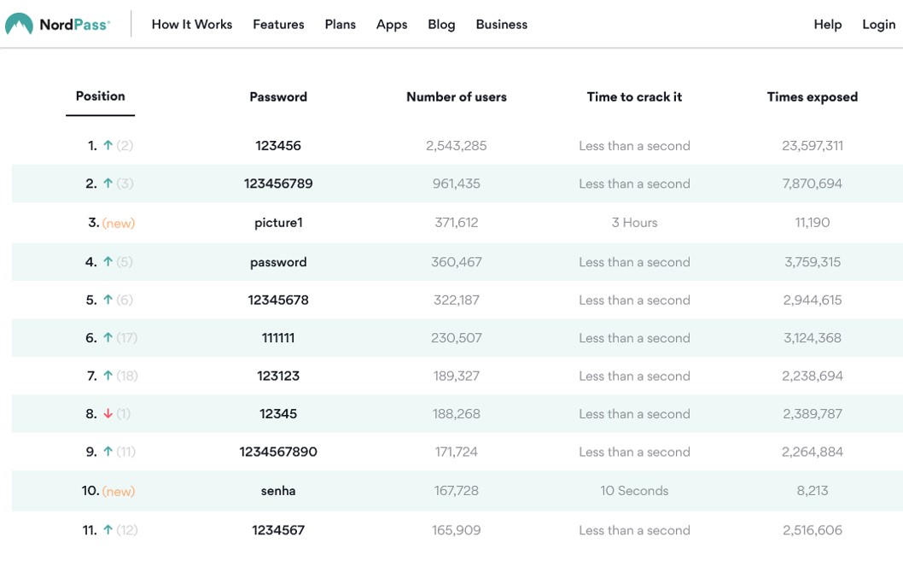903x566 pixels.
Task: Click the exposure count 3,759,315
Action: [x=812, y=263]
